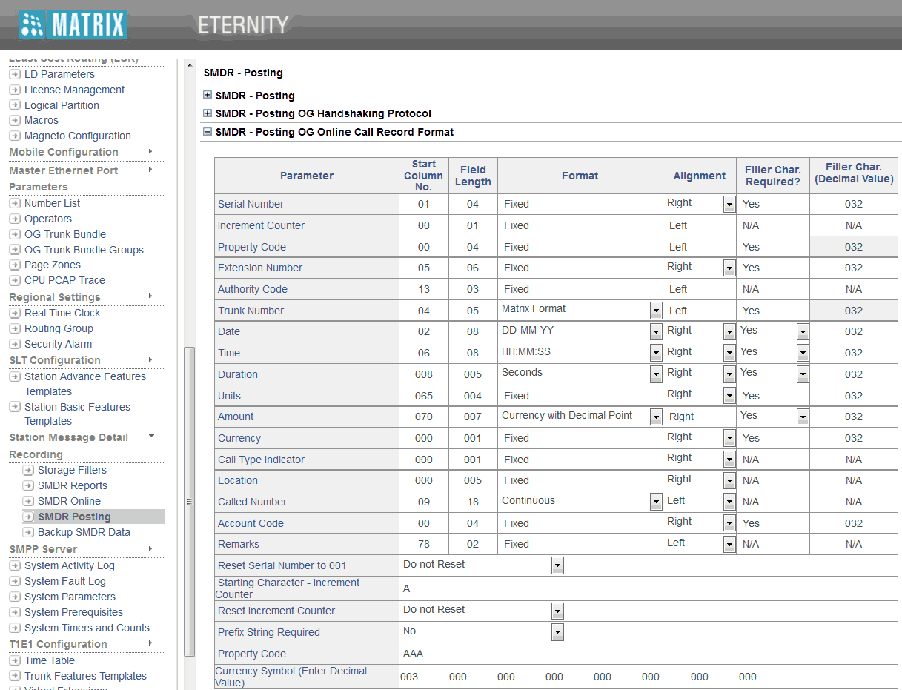
Task: Click Amount field length value 007
Action: pos(473,417)
